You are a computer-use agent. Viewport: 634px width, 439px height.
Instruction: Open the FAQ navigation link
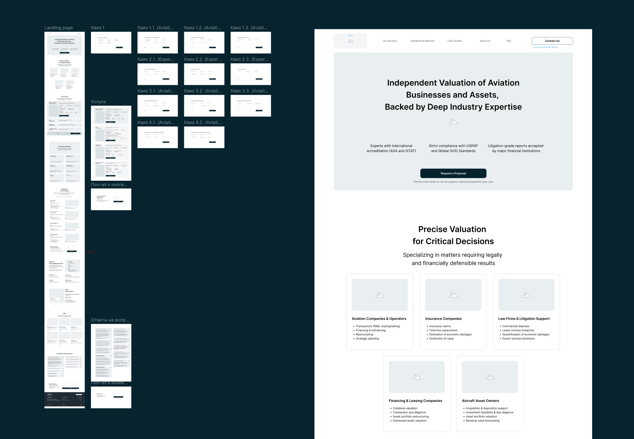pyautogui.click(x=508, y=41)
